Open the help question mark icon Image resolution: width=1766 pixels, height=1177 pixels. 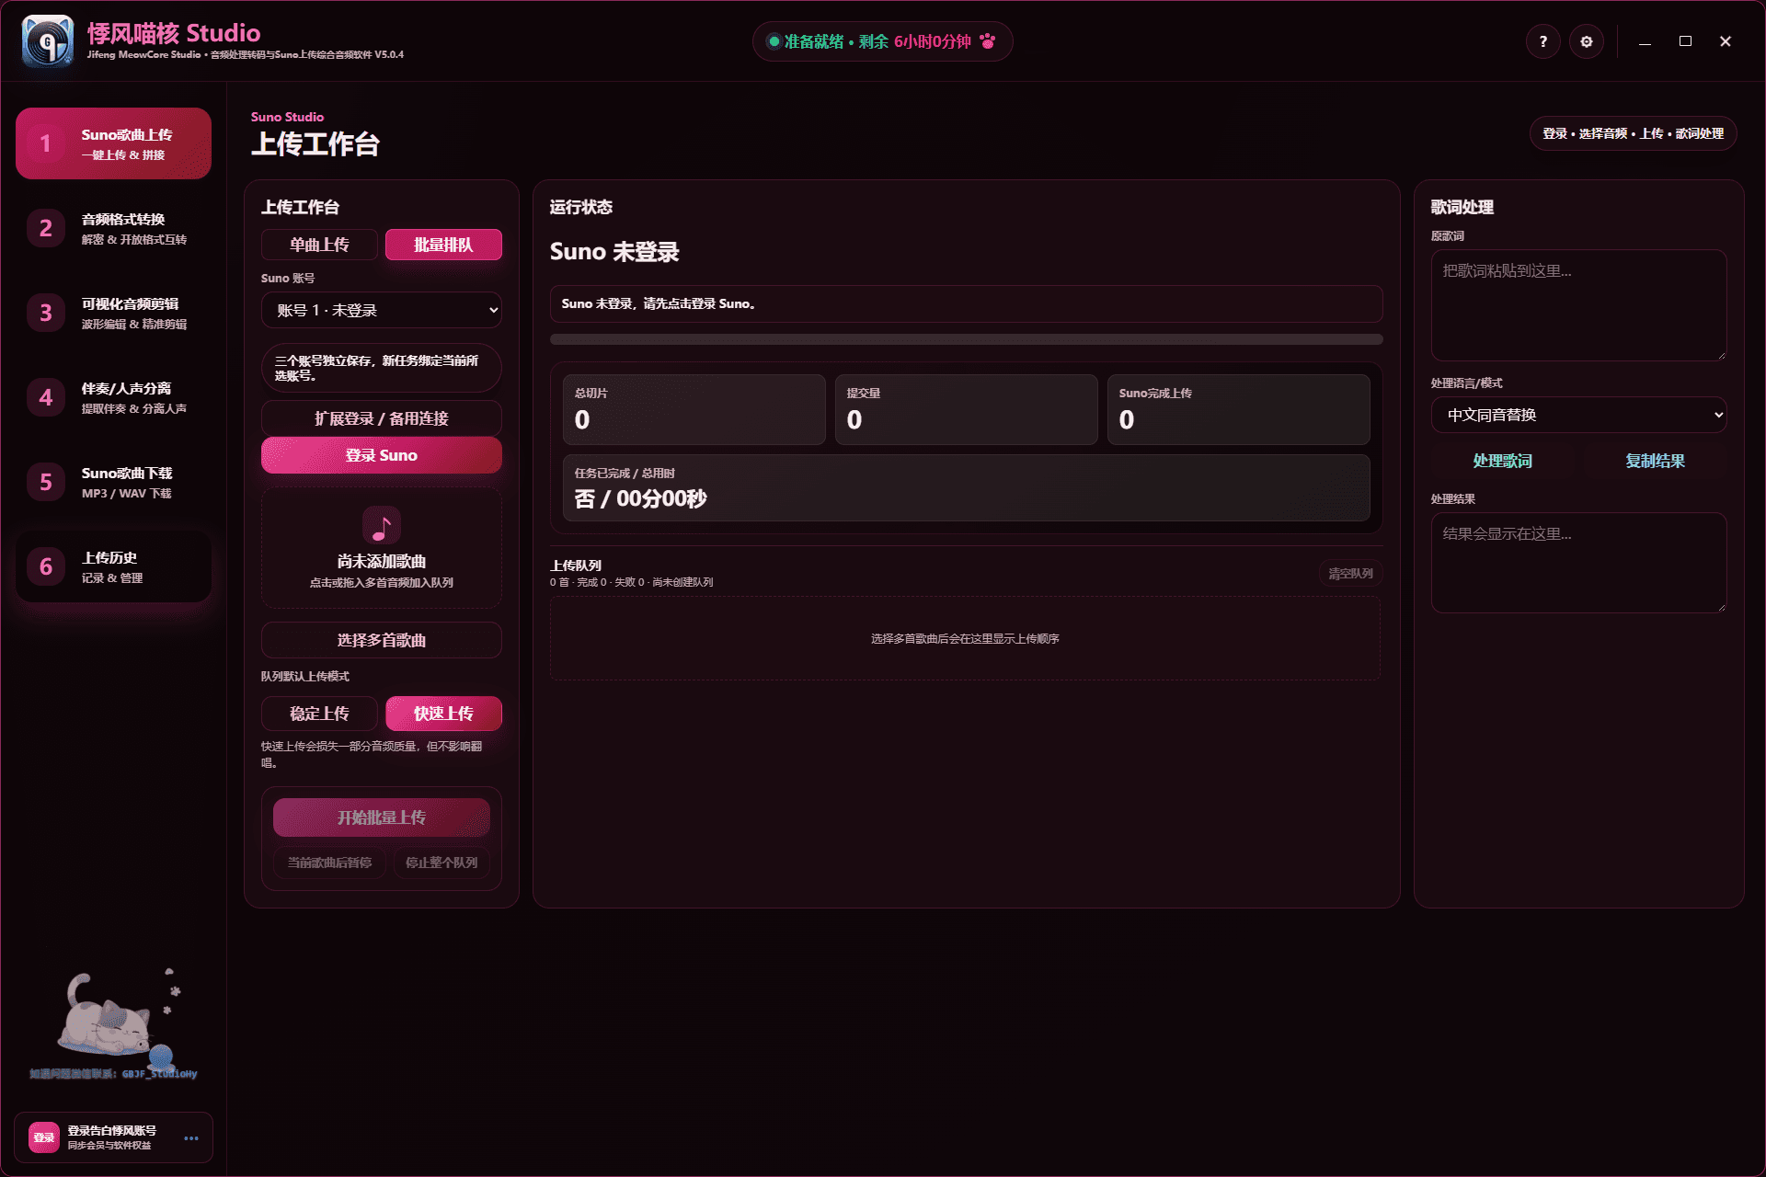1542,41
